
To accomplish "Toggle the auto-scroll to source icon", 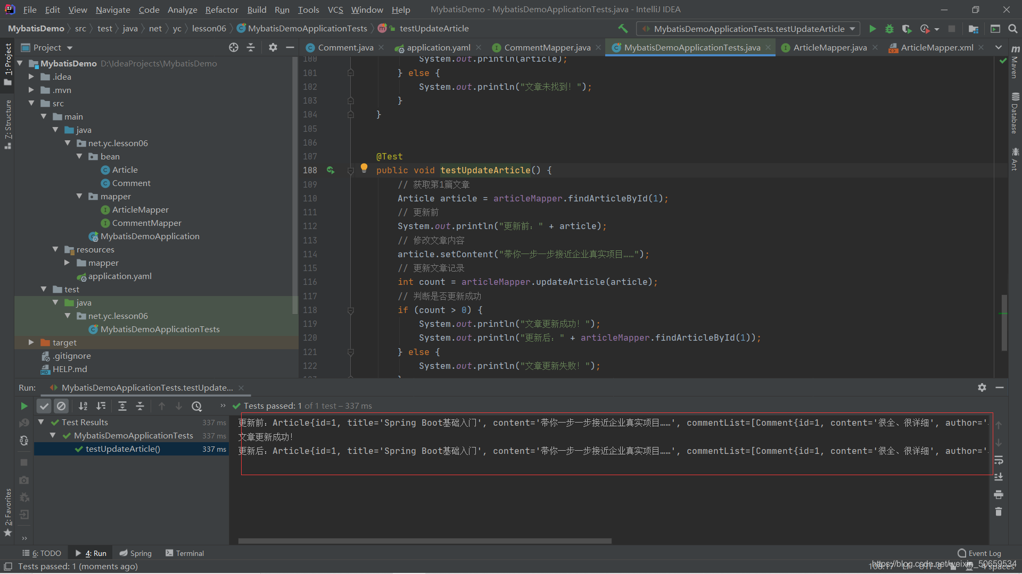I will (x=233, y=47).
